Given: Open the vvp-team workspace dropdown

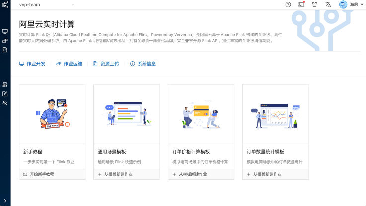Looking at the screenshot, I should (x=47, y=5).
